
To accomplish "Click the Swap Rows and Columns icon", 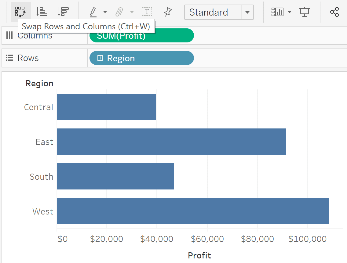I will click(20, 12).
